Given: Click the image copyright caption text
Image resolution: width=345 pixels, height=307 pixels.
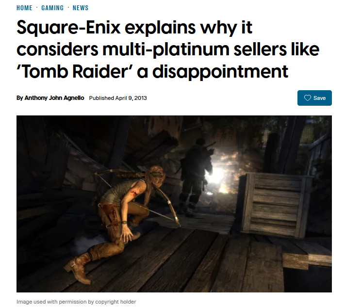Looking at the screenshot, I should click(76, 302).
